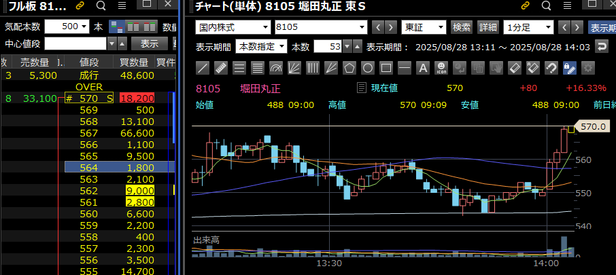Select the trend line drawing tool

tap(203, 69)
